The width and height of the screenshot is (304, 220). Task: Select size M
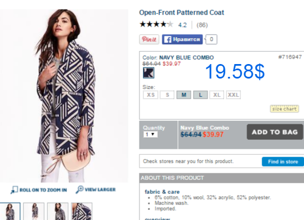coord(184,95)
